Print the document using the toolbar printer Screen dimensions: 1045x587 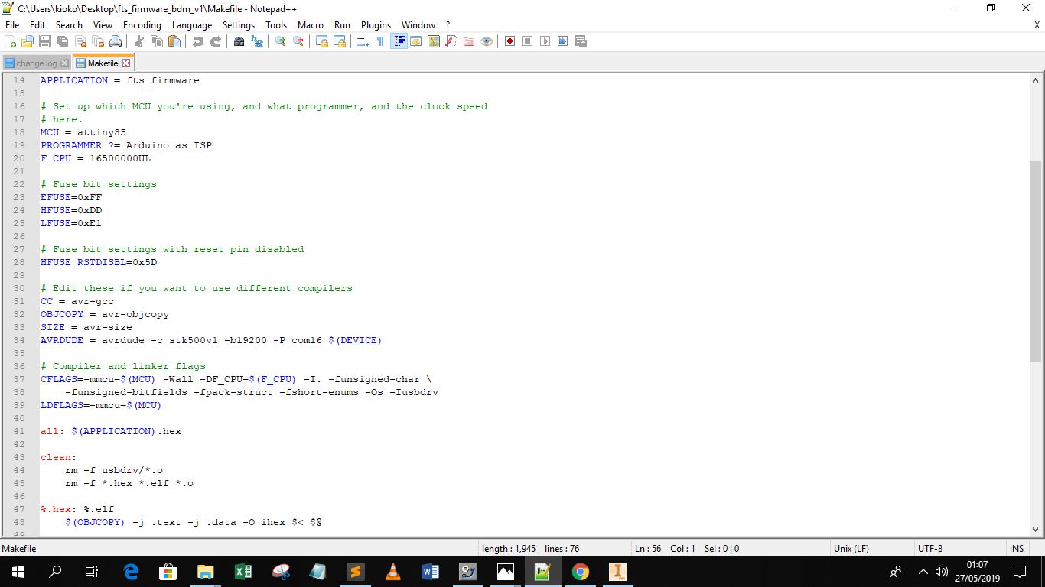point(116,41)
